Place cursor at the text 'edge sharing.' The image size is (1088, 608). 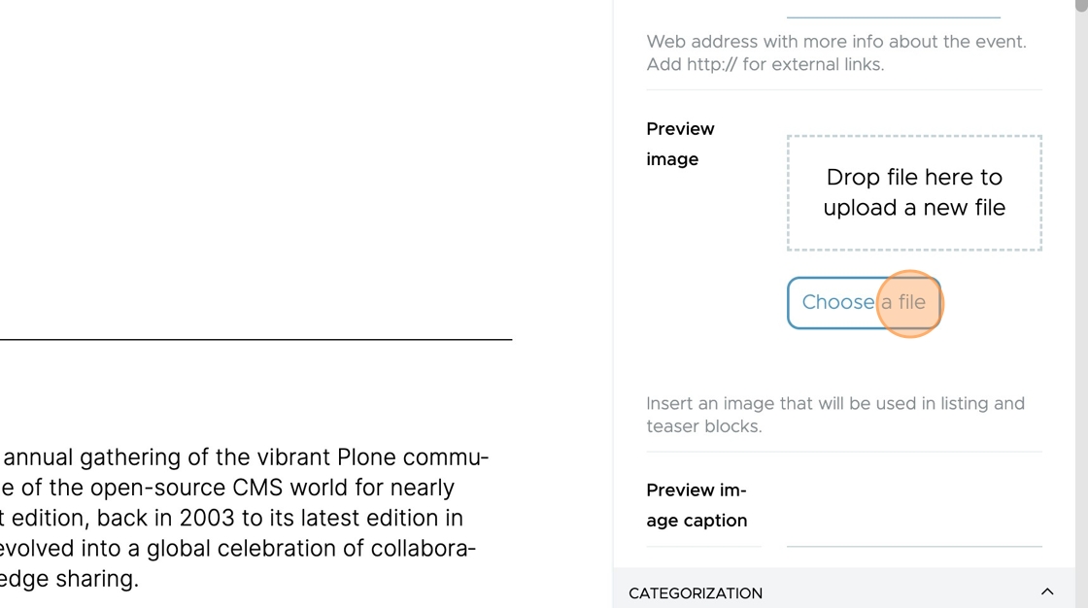69,579
